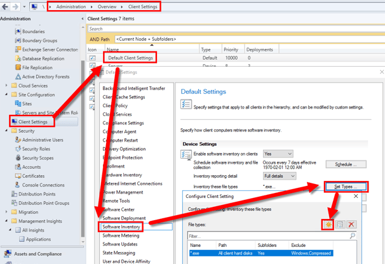Open the Software Metering settings group
The image size is (385, 264).
[121, 235]
